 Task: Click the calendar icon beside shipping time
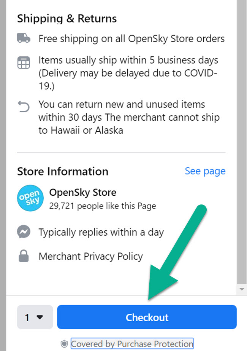24,62
